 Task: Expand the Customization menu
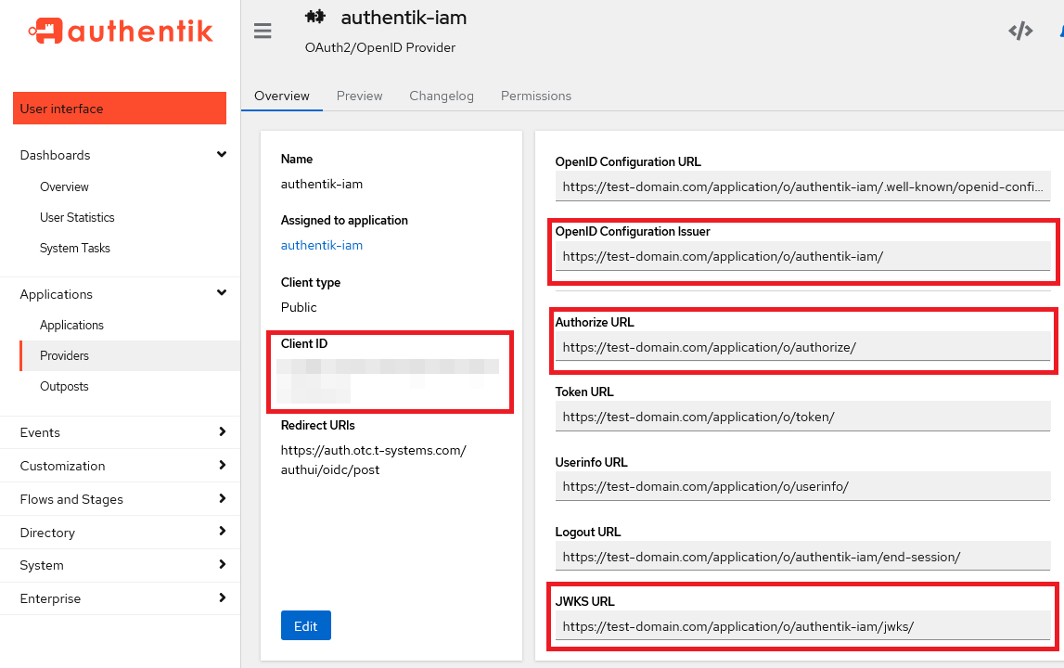click(x=221, y=466)
